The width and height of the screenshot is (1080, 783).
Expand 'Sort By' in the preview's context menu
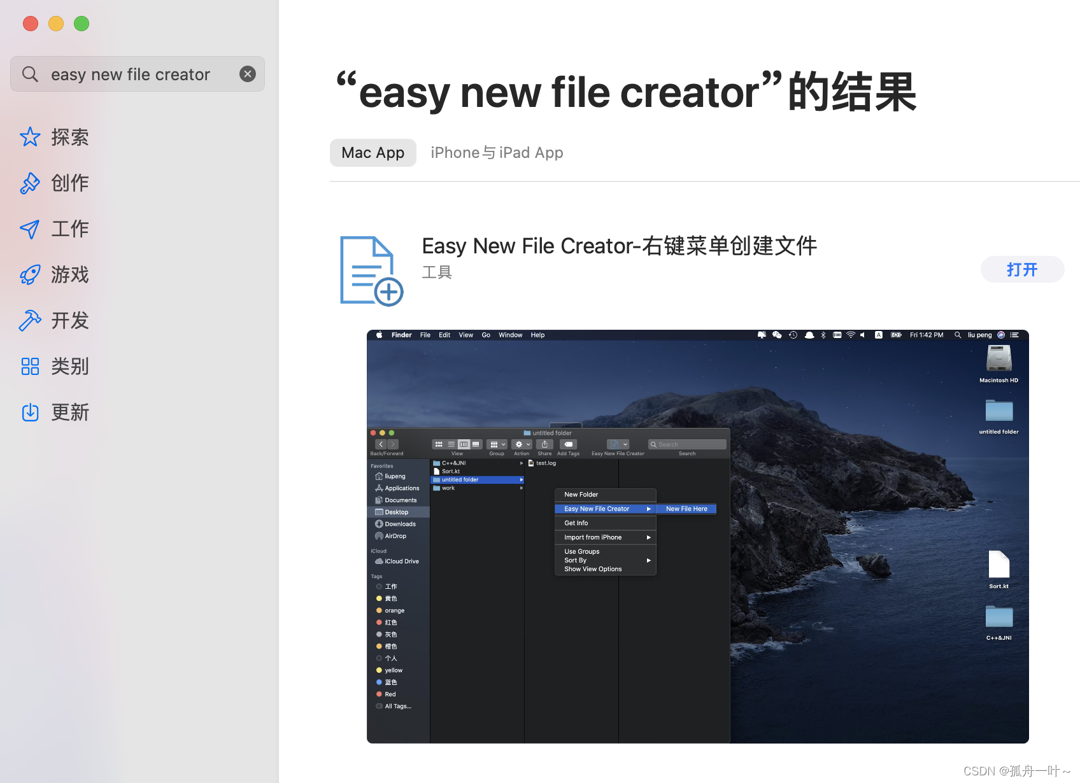tap(605, 560)
